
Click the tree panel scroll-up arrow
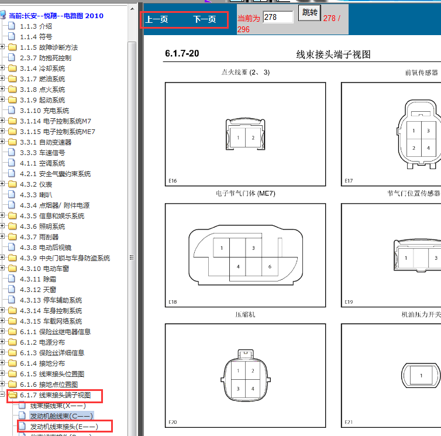click(x=132, y=9)
